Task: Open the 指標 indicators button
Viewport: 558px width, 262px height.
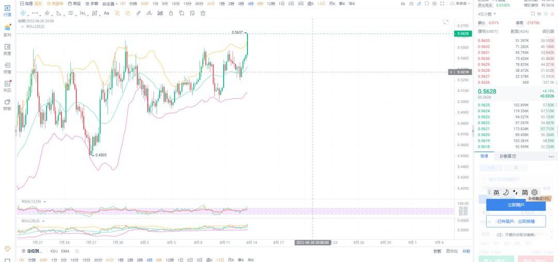Action: pos(27,4)
